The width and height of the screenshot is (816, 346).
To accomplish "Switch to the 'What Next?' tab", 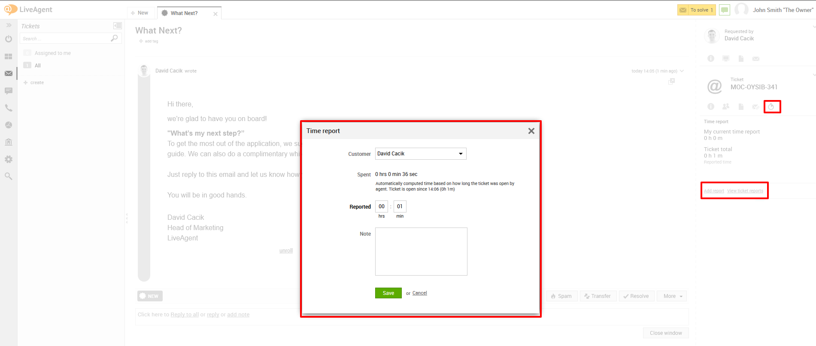I will [184, 13].
